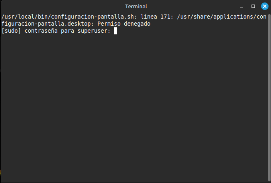Click the /usr/local/bin/configuracion-pantalla.sh path
Viewport: 271px width, 183px height.
[x=68, y=17]
